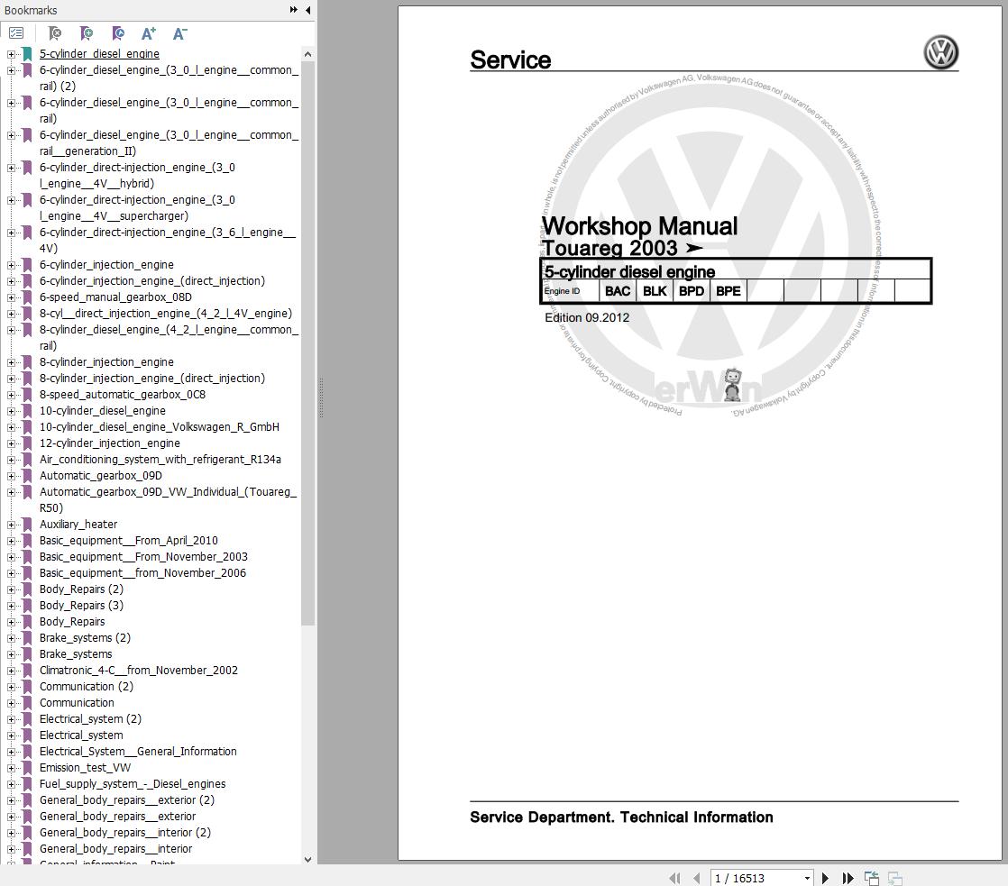Click bookmark icon of 5-cylinder_diesel_engine
This screenshot has height=886, width=1008.
(x=27, y=53)
